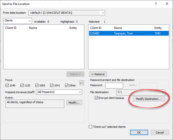The height and width of the screenshot is (140, 173).
Task: Click into the Password field
Action: tap(114, 85)
